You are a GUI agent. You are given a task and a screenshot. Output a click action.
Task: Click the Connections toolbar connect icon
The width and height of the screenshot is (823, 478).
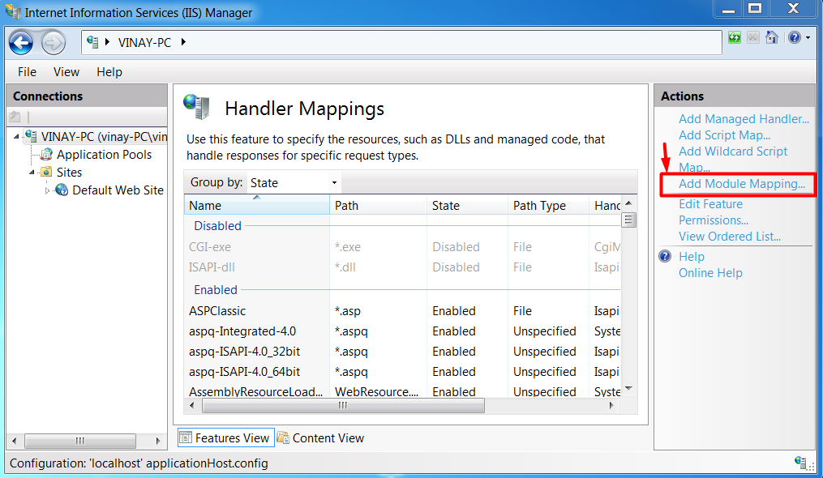click(x=15, y=117)
